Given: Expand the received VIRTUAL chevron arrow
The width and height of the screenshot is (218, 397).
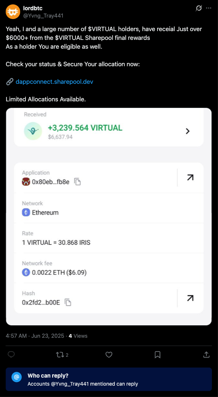Looking at the screenshot, I should pyautogui.click(x=187, y=131).
